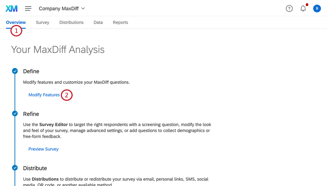This screenshot has height=186, width=327.
Task: Open the user account avatar
Action: [x=317, y=8]
